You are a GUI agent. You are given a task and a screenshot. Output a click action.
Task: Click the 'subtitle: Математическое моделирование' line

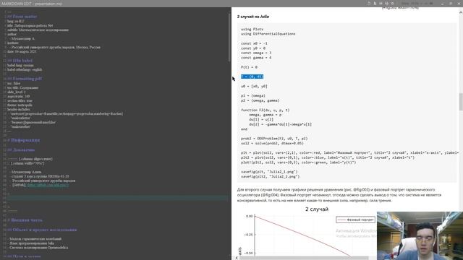coord(38,30)
